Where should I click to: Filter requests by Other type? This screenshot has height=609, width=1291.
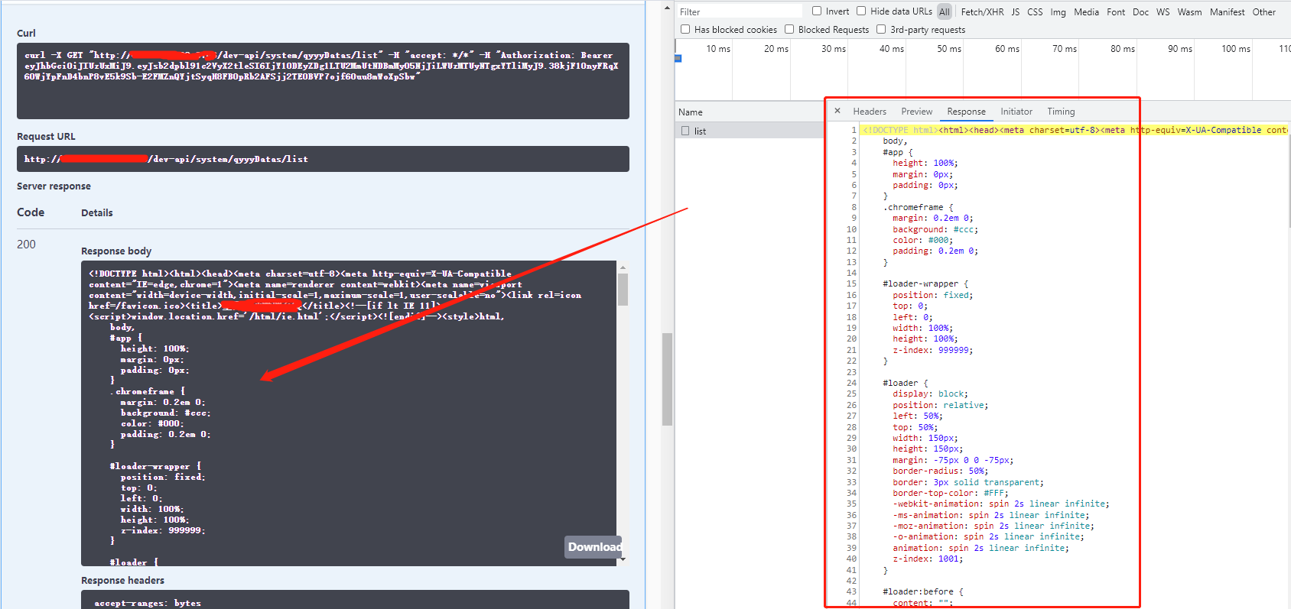(x=1263, y=11)
